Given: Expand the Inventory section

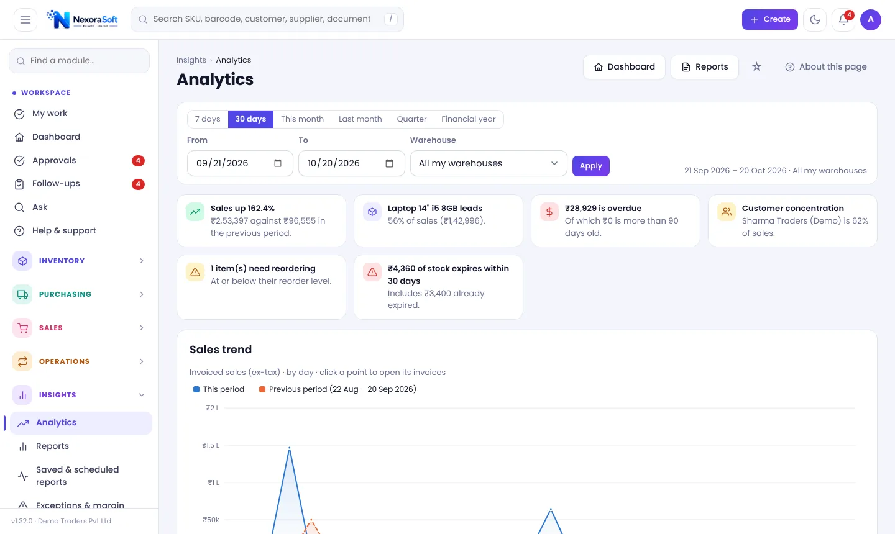Looking at the screenshot, I should coord(80,261).
